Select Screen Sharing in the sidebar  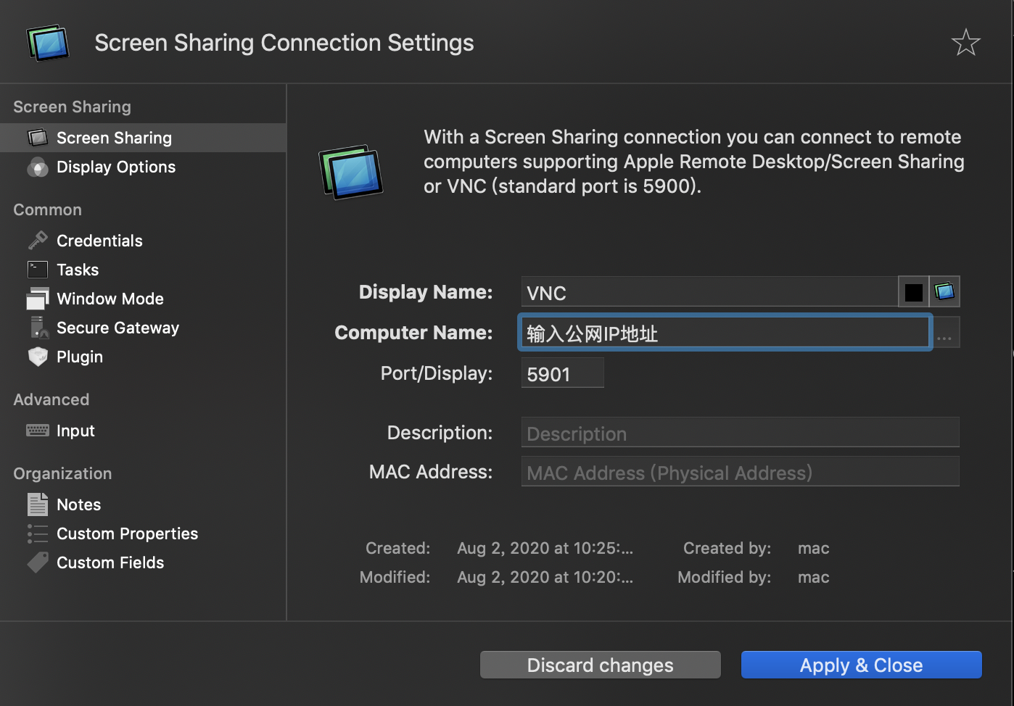tap(143, 138)
